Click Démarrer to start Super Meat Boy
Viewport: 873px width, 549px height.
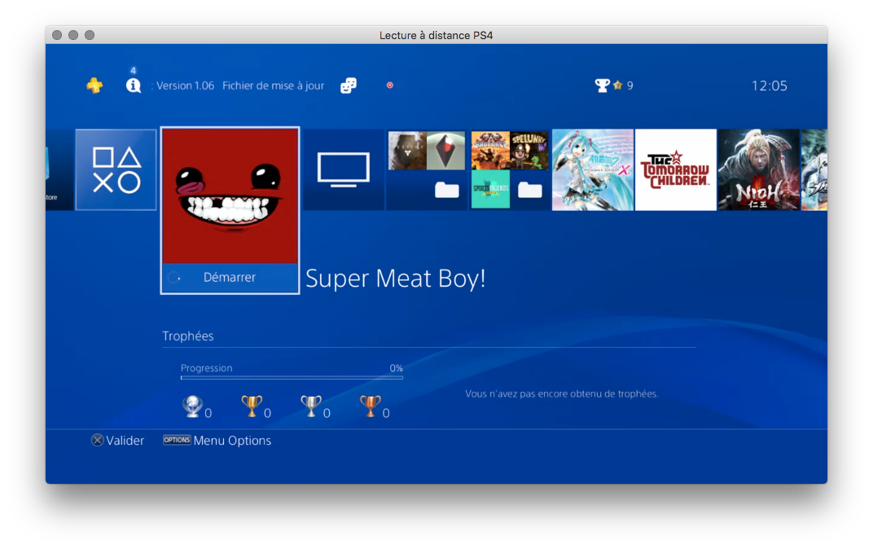230,277
